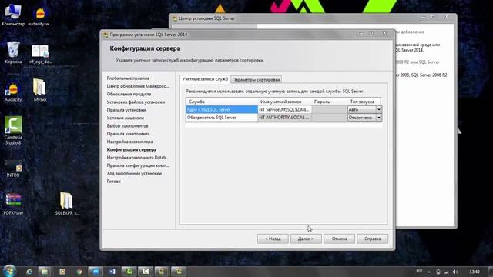Select the INTRO file on the desktop

(x=13, y=169)
